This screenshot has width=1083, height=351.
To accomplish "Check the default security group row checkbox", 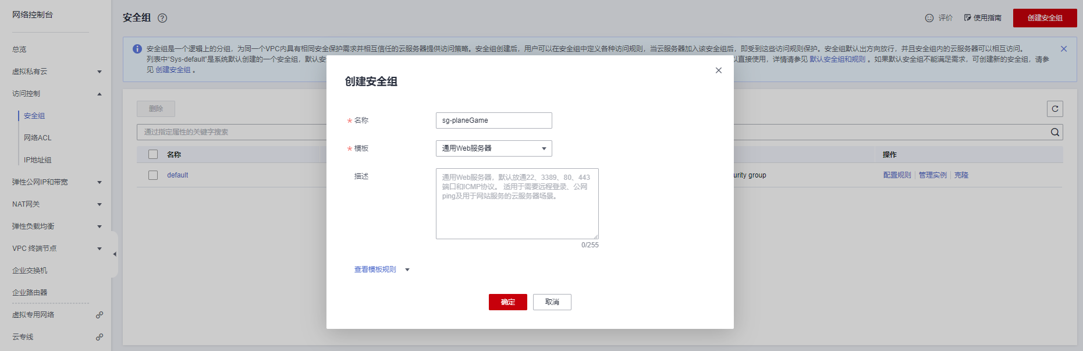I will point(153,175).
